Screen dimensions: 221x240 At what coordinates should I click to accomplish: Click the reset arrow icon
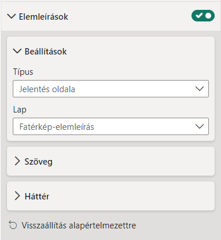click(13, 226)
